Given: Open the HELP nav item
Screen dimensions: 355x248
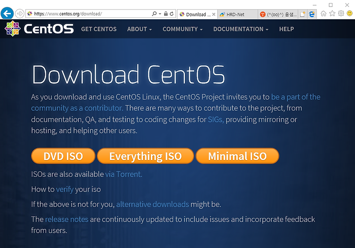Looking at the screenshot, I should coord(286,29).
